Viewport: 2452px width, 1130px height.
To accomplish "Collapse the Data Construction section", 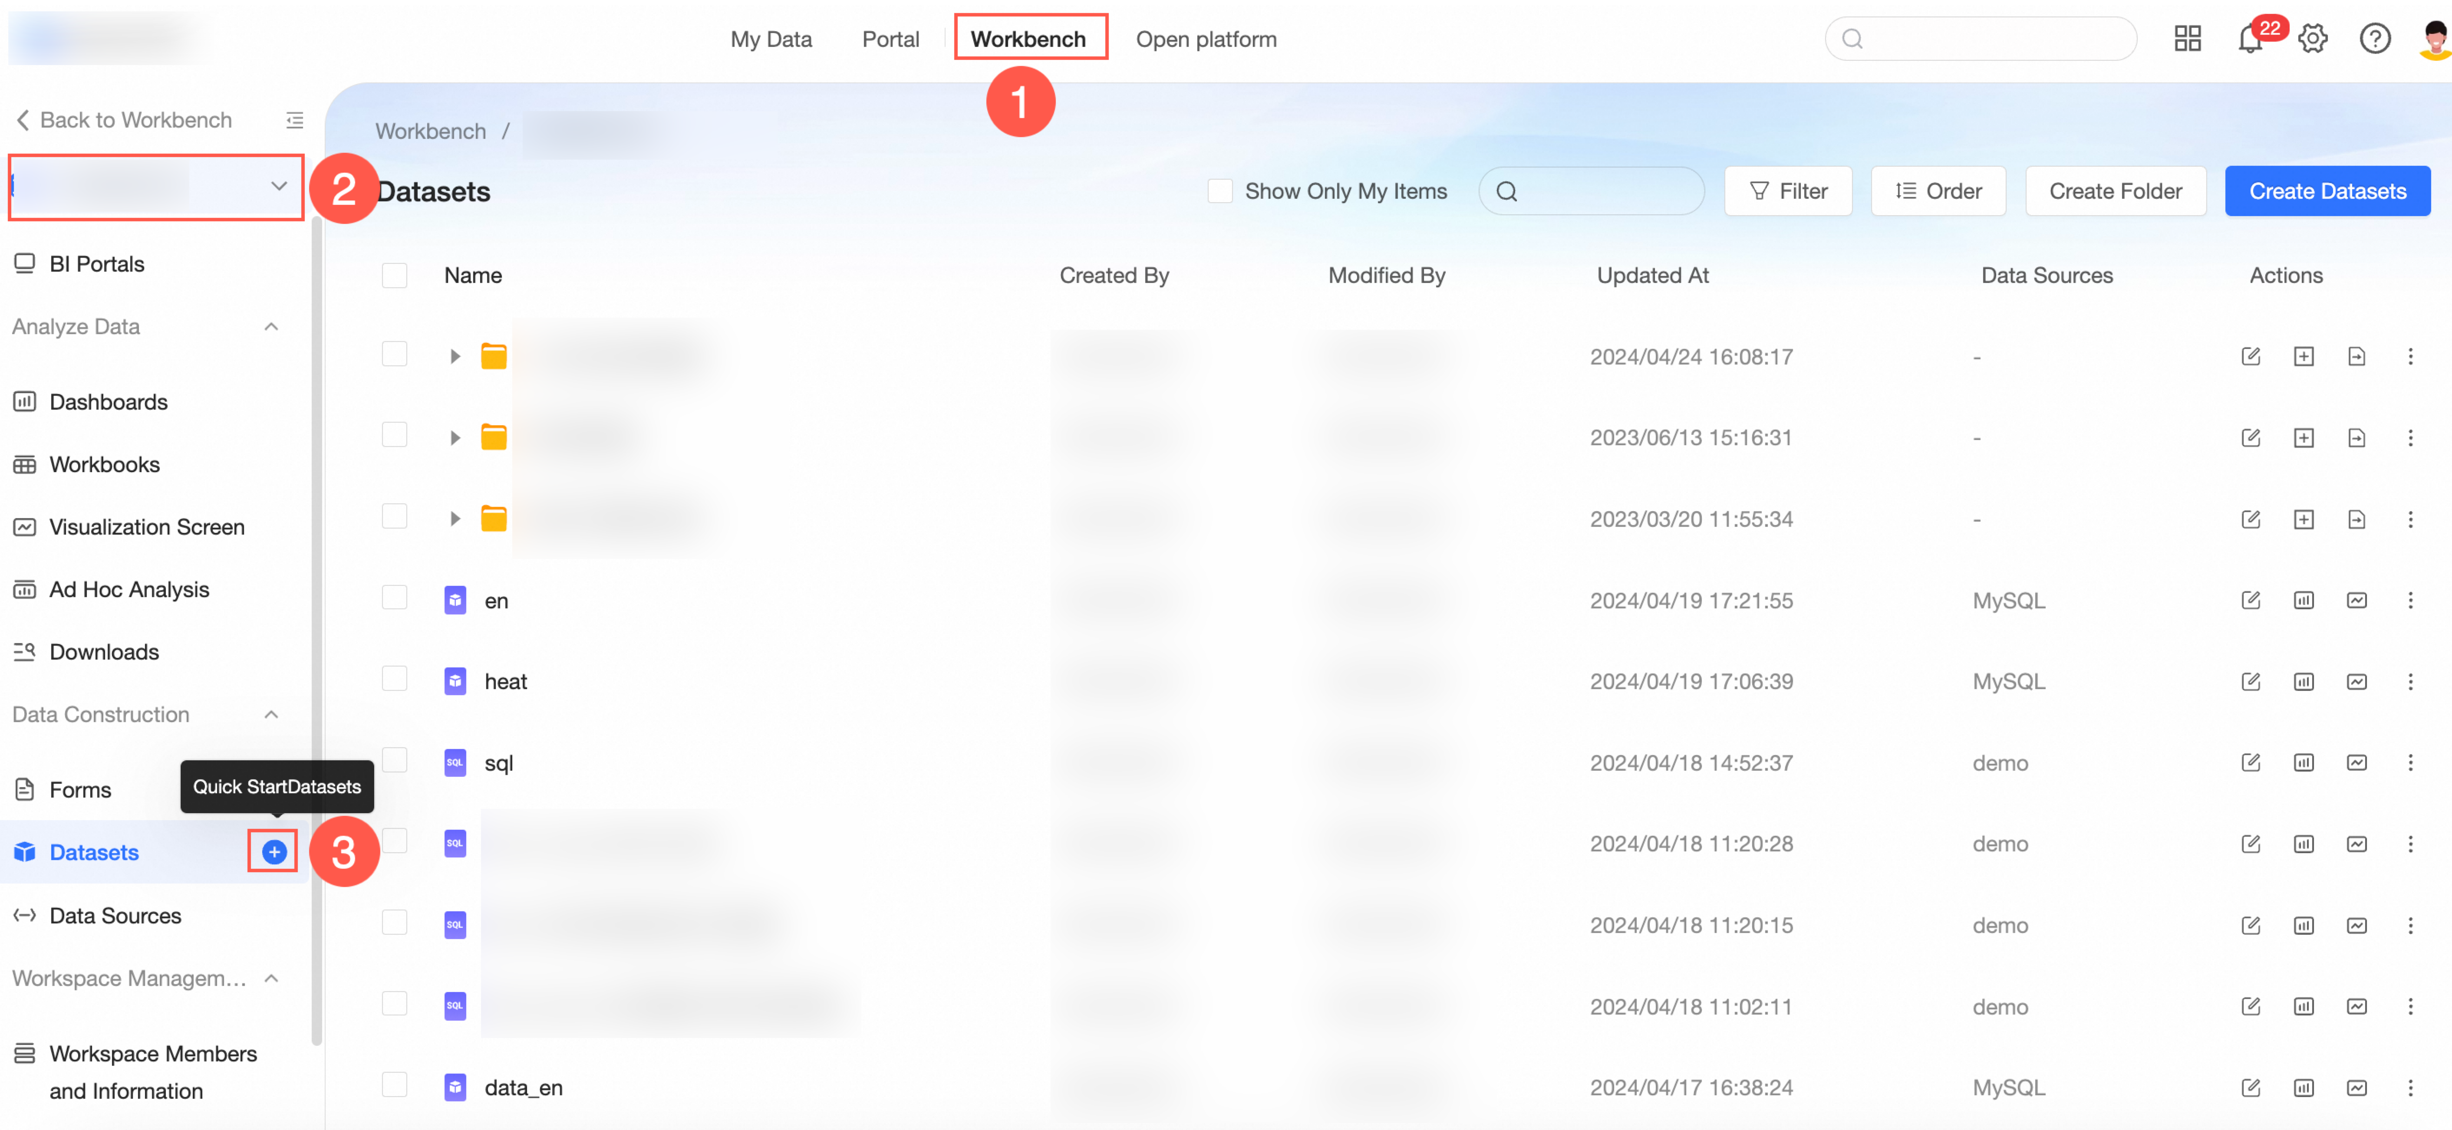I will tap(271, 714).
